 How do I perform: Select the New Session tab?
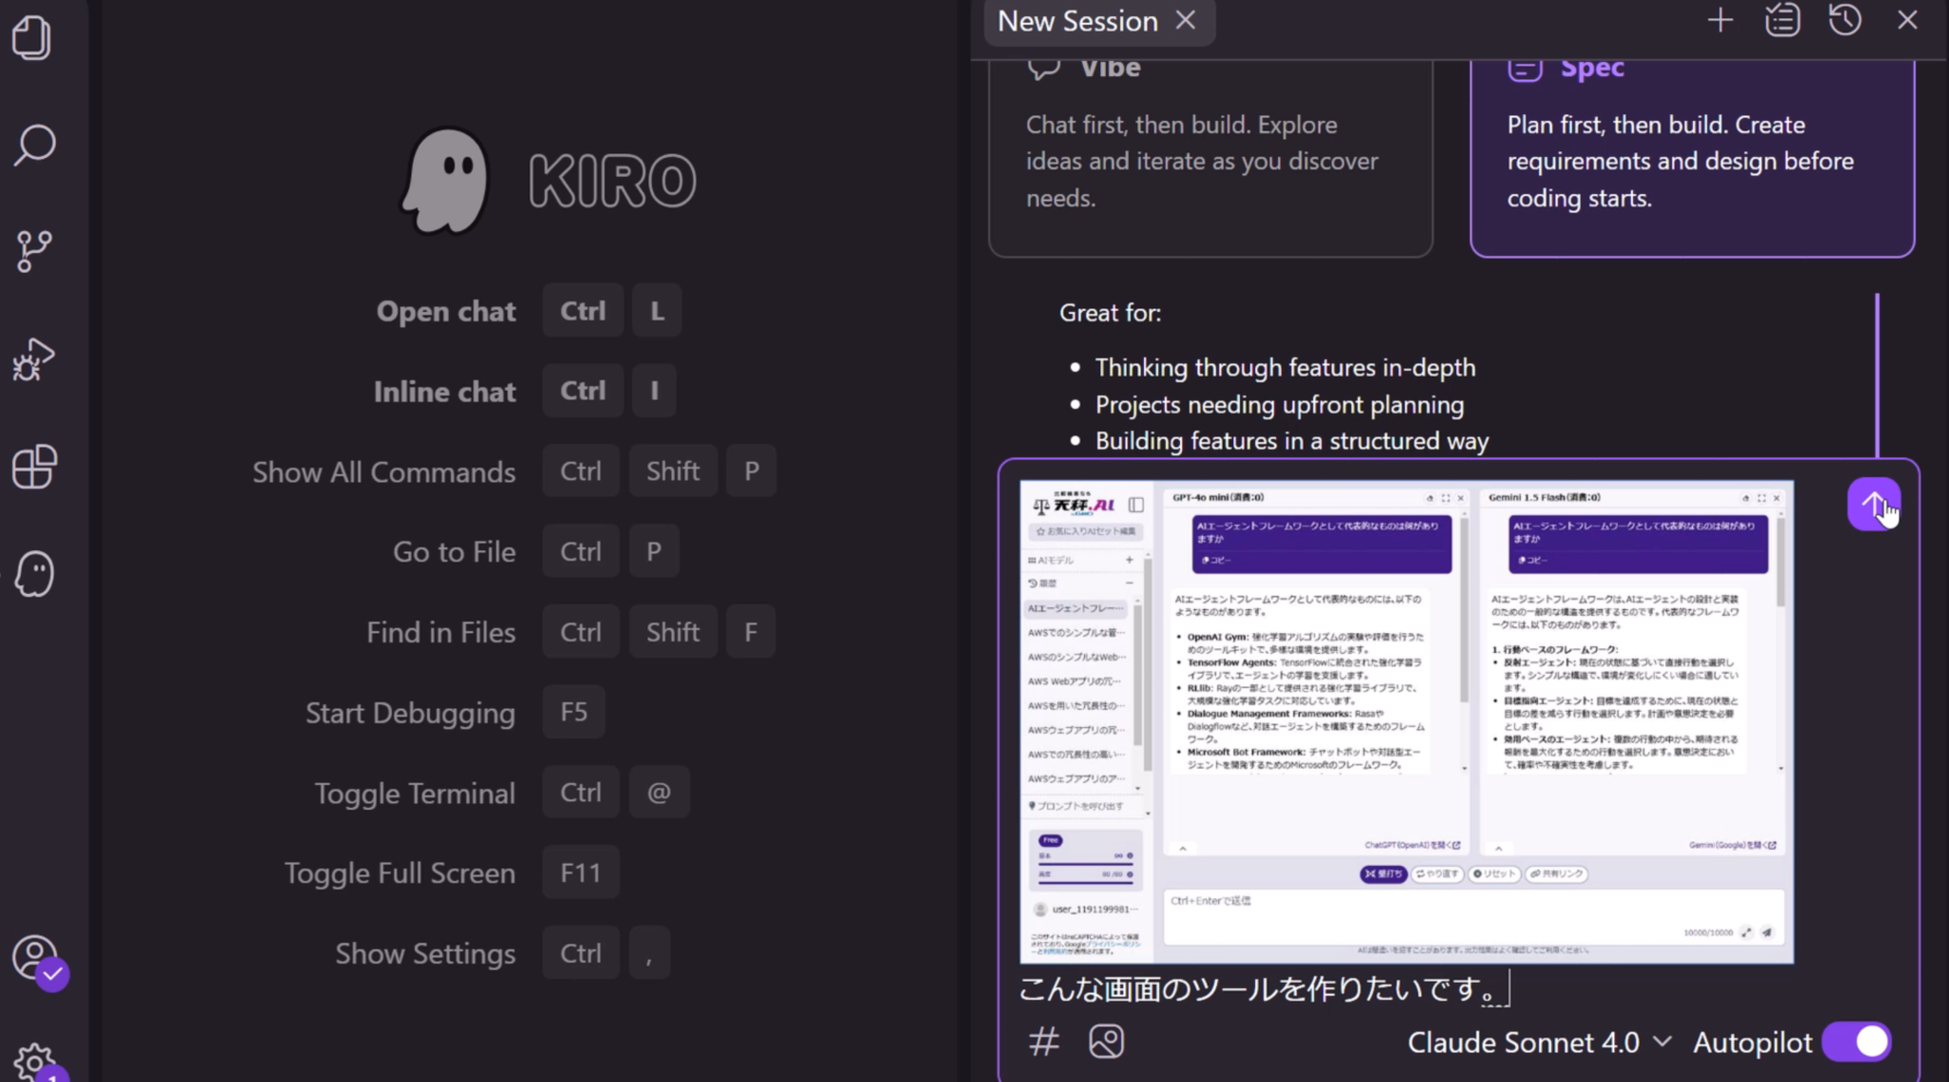[x=1076, y=21]
